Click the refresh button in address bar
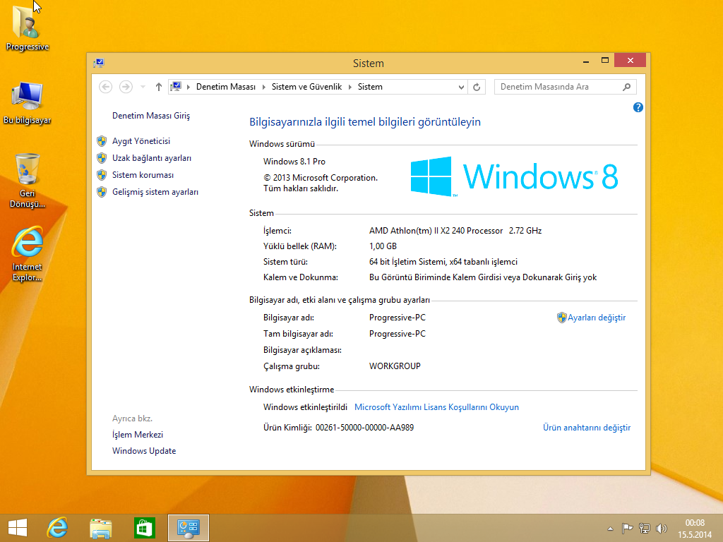 [477, 87]
